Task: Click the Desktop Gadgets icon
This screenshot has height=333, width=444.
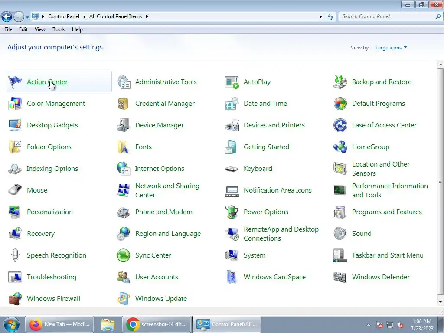Action: (x=15, y=125)
